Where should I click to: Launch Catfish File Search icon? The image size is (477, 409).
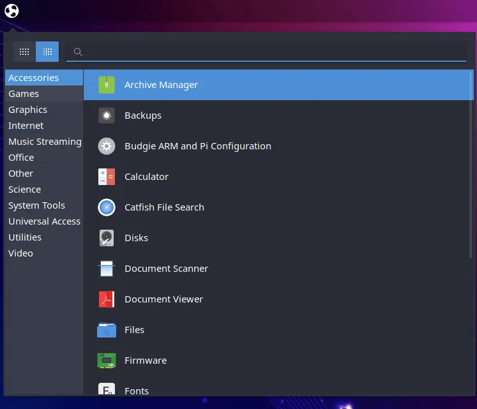click(x=107, y=207)
